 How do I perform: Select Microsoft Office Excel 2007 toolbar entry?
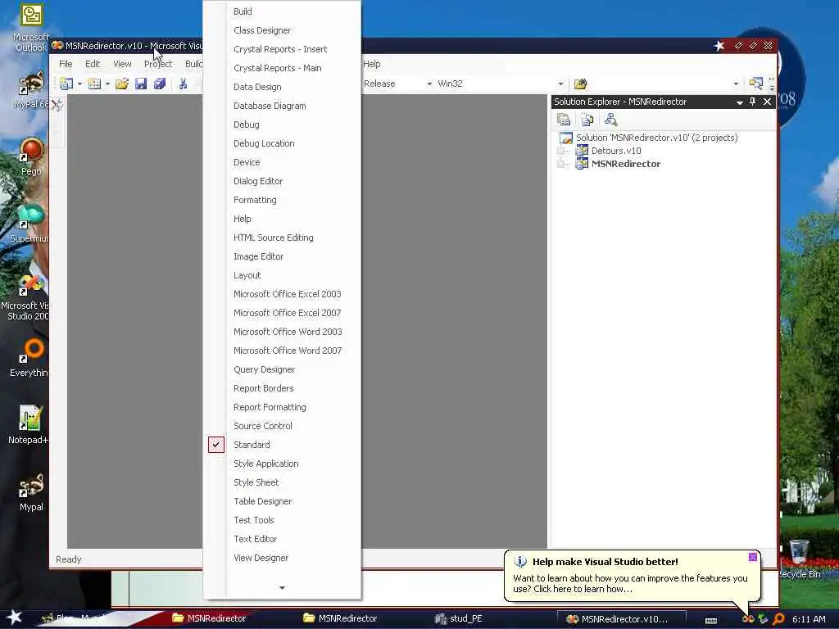click(x=282, y=313)
